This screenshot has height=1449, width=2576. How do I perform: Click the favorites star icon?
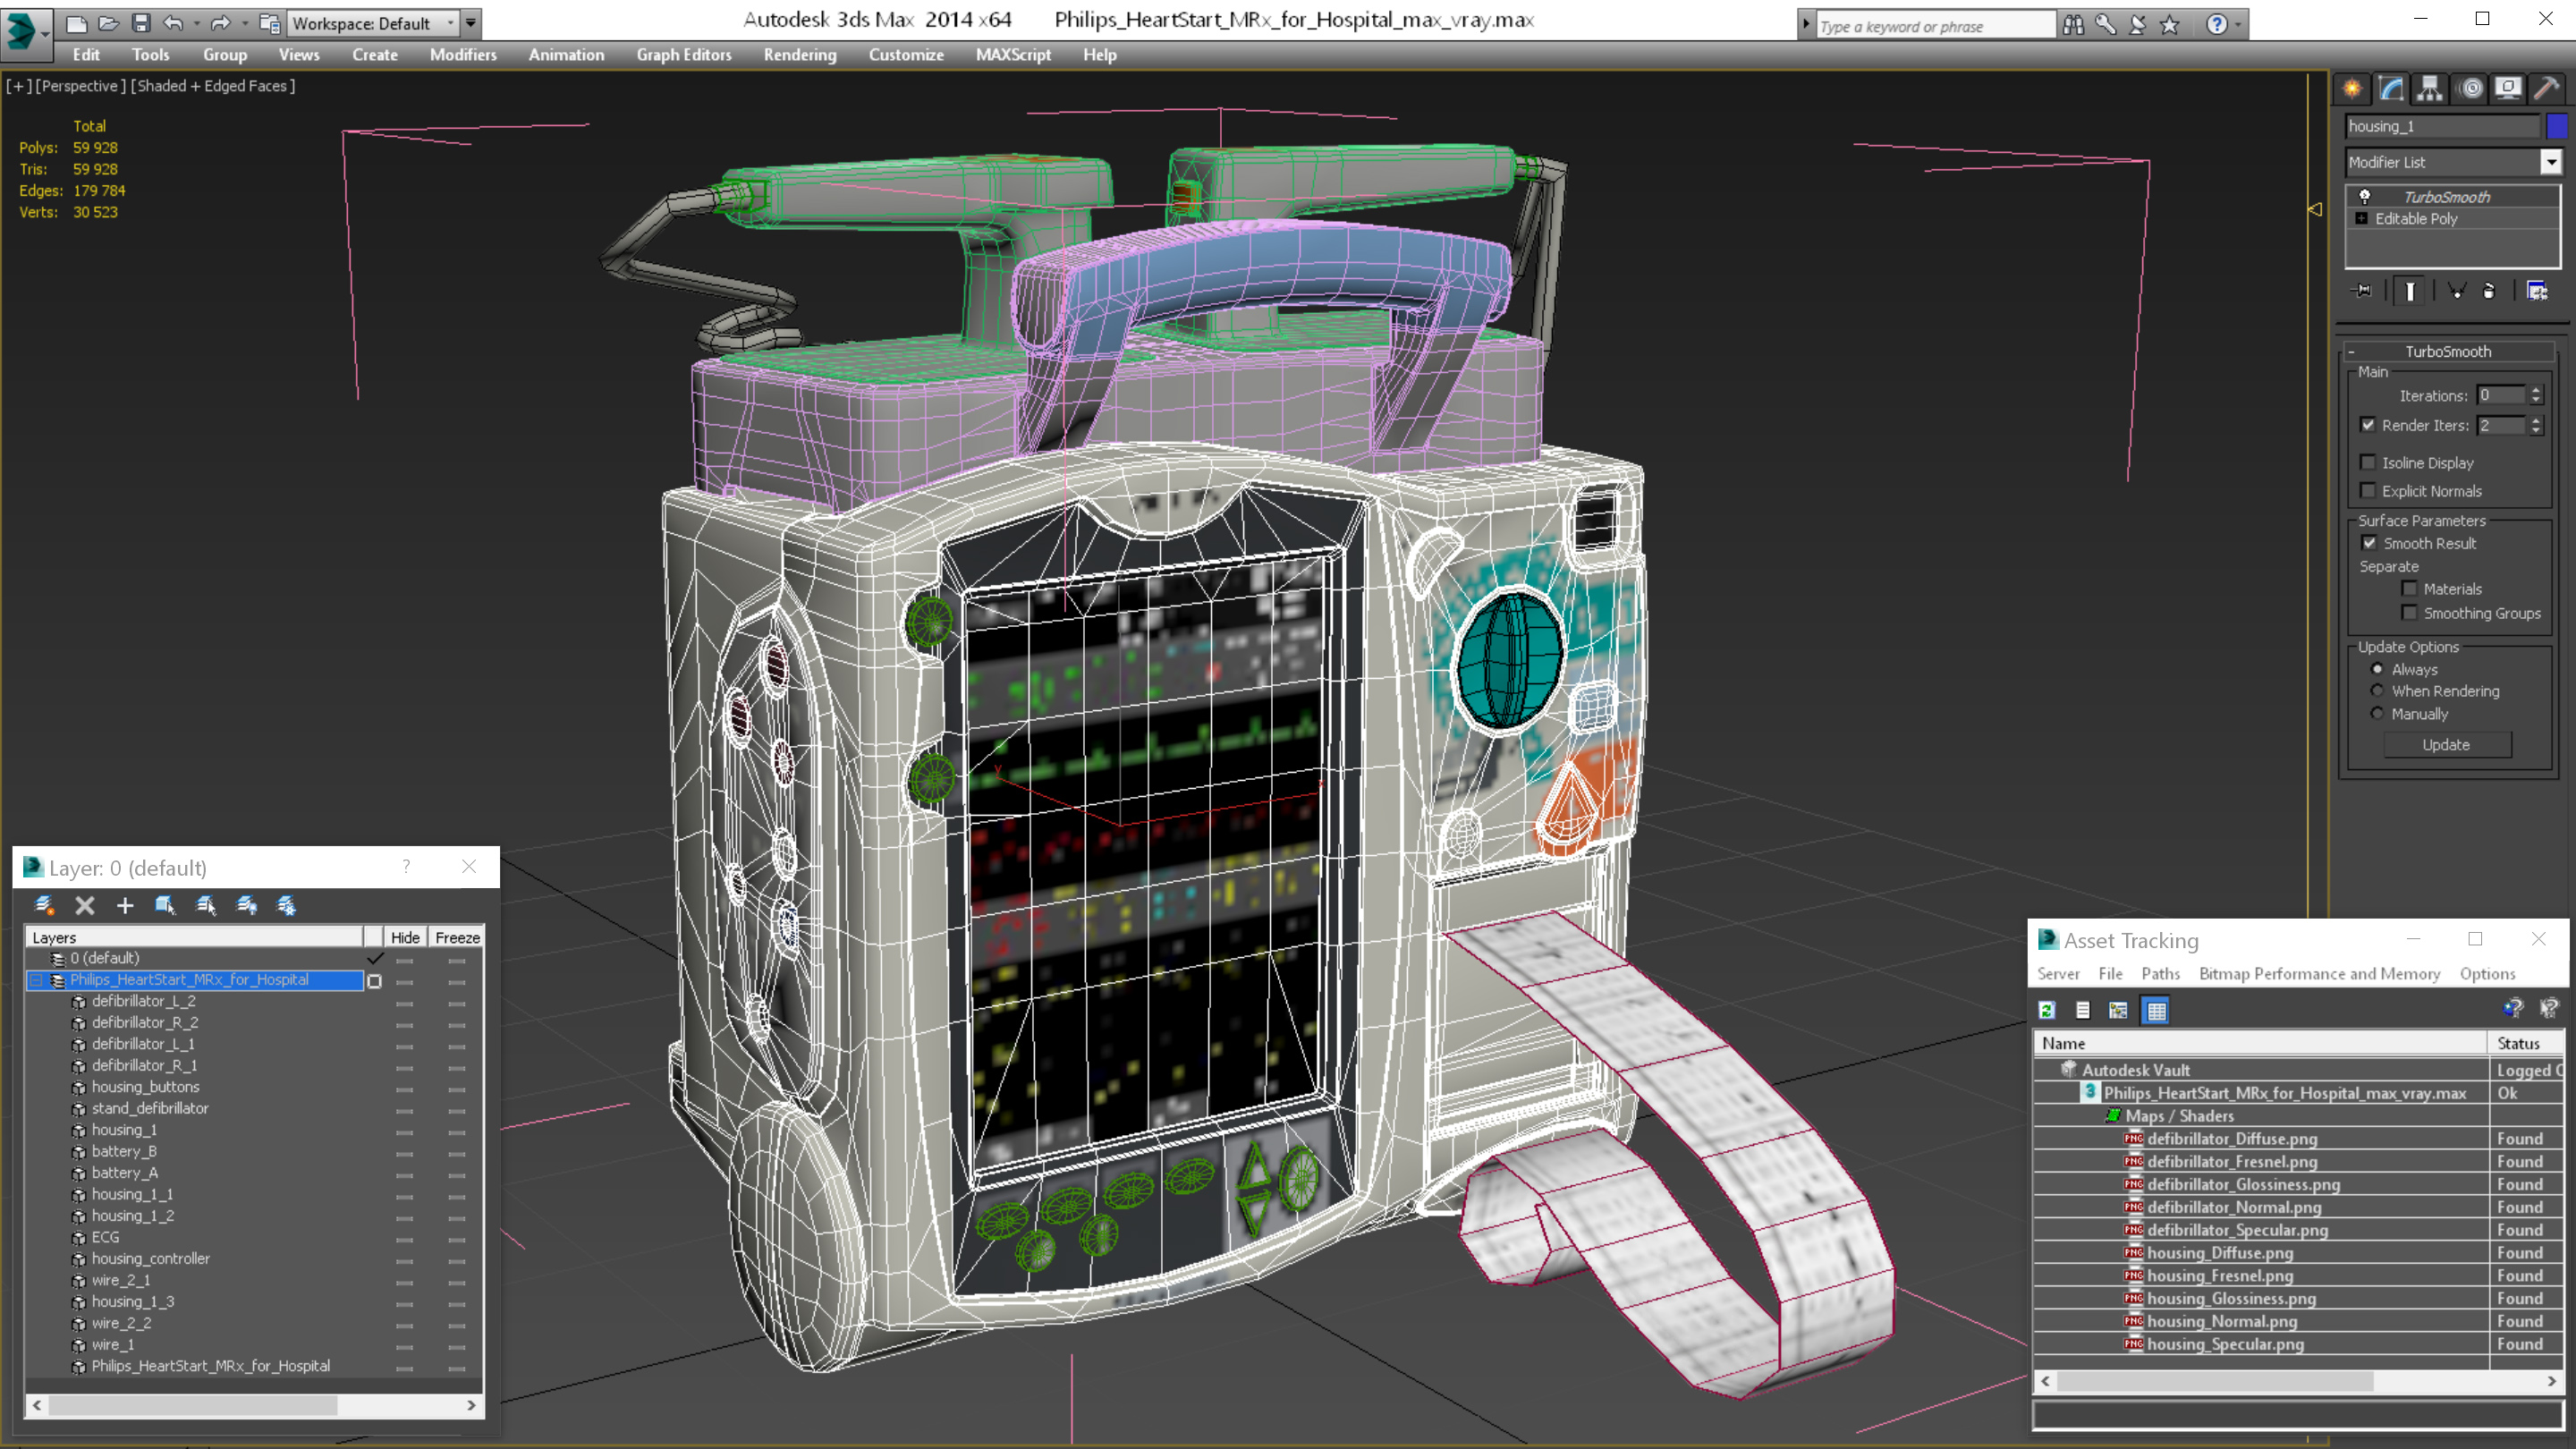pos(2169,25)
